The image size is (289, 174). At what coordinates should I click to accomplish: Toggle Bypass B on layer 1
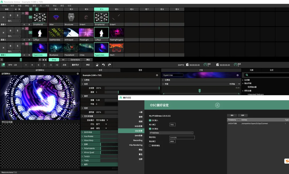pos(10,46)
